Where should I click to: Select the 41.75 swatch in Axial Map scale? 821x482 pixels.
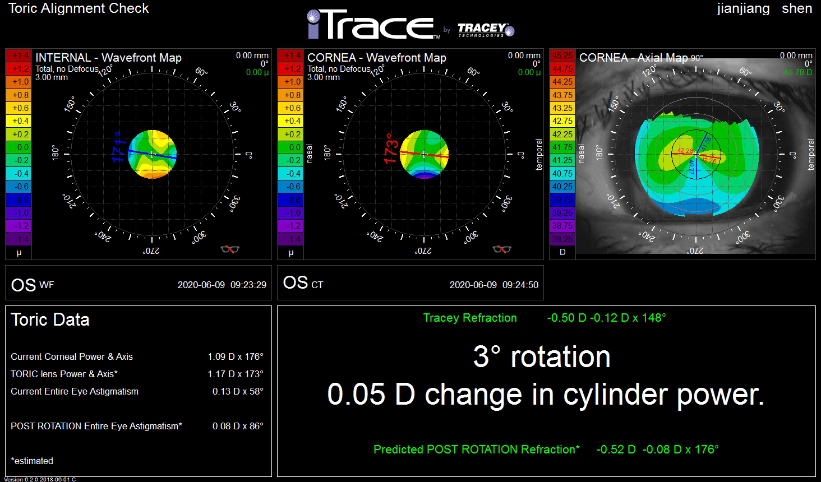pyautogui.click(x=562, y=147)
